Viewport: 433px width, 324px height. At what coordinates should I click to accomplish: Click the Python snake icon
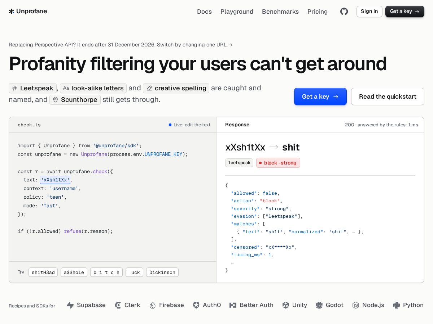click(397, 305)
